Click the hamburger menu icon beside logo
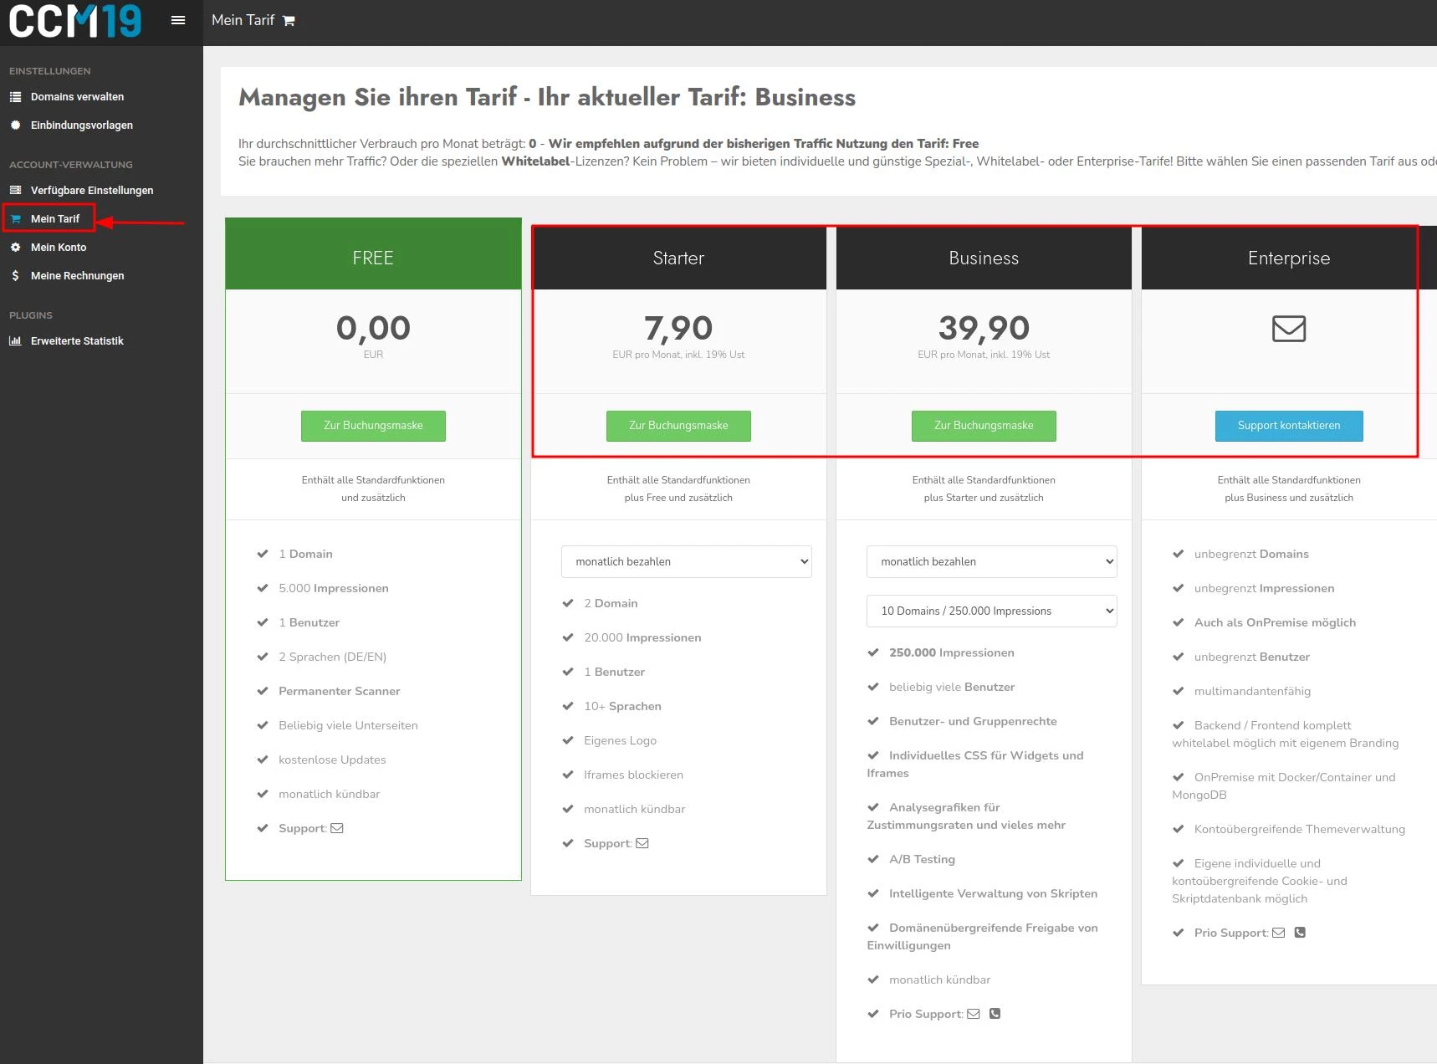The height and width of the screenshot is (1064, 1437). tap(178, 20)
